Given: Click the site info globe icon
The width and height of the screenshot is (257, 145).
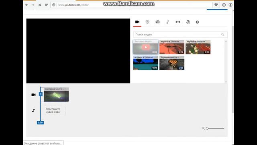Looking at the screenshot, I should coord(53,5).
